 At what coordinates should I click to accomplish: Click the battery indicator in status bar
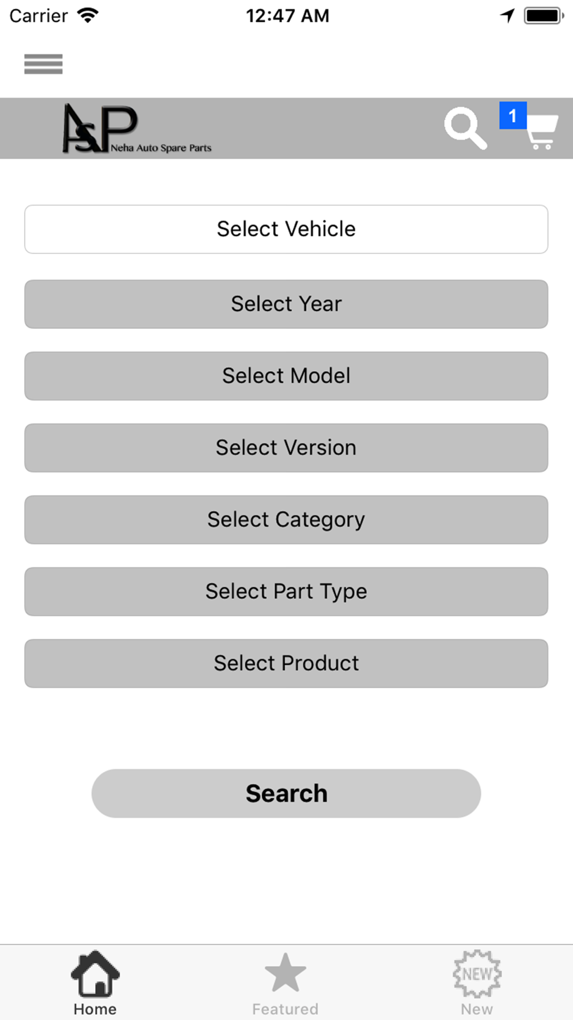coord(543,15)
